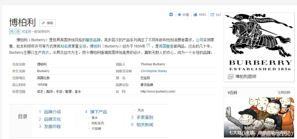297x139 pixels.
Task: Click the Burberry value in the 外文名称 row
Action: pyautogui.click(x=43, y=71)
